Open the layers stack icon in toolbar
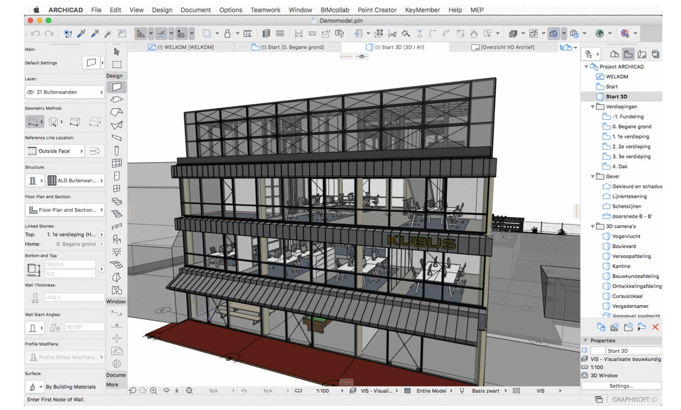 [266, 33]
